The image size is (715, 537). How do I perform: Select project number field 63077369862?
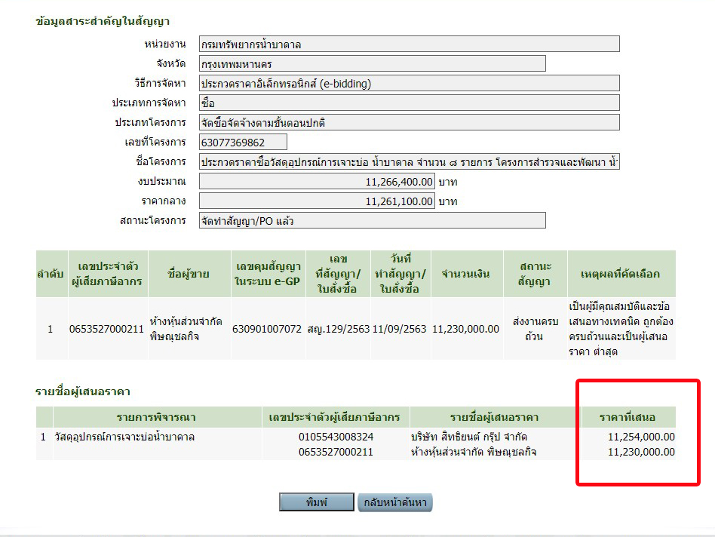point(243,143)
